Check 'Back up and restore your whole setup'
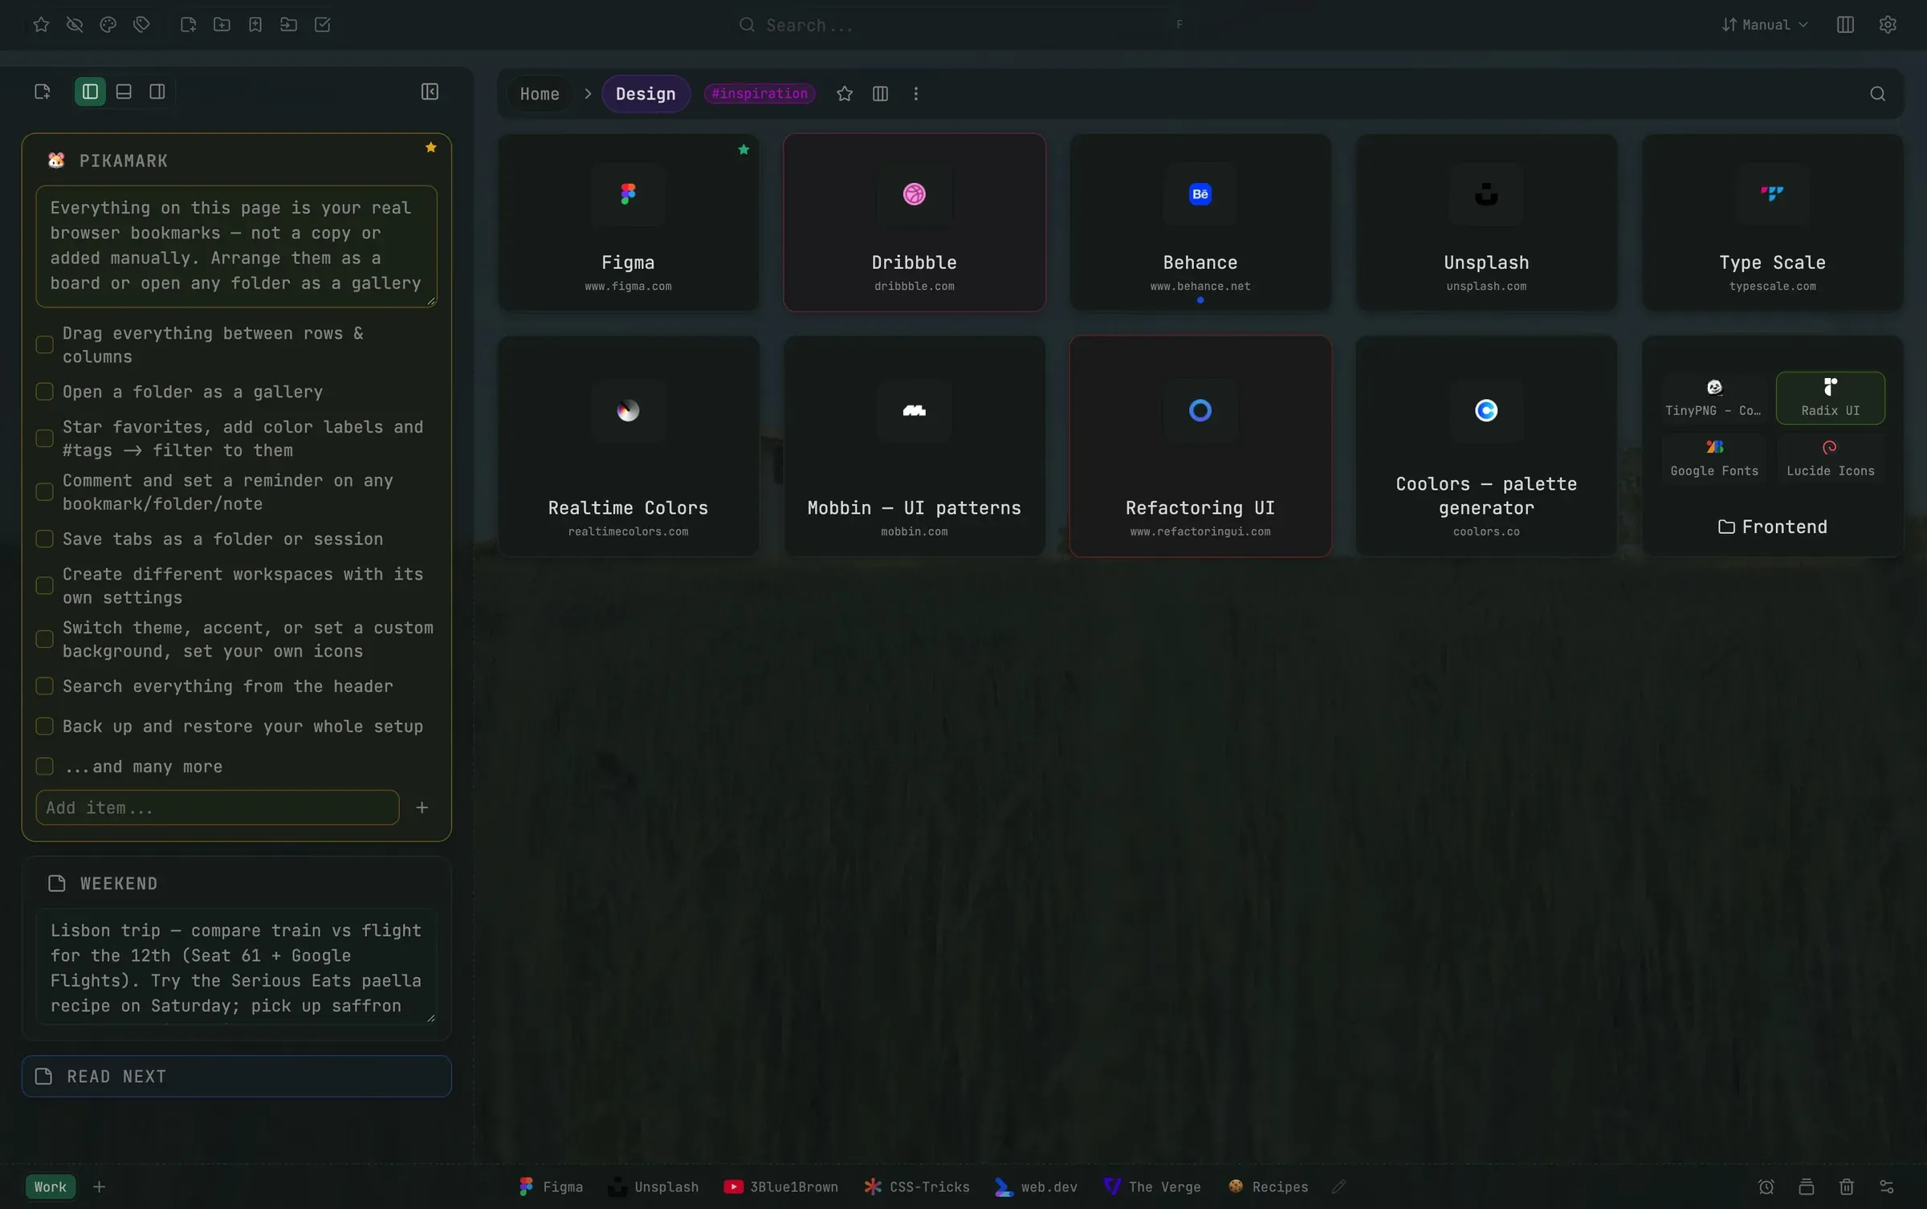The height and width of the screenshot is (1209, 1927). [45, 727]
